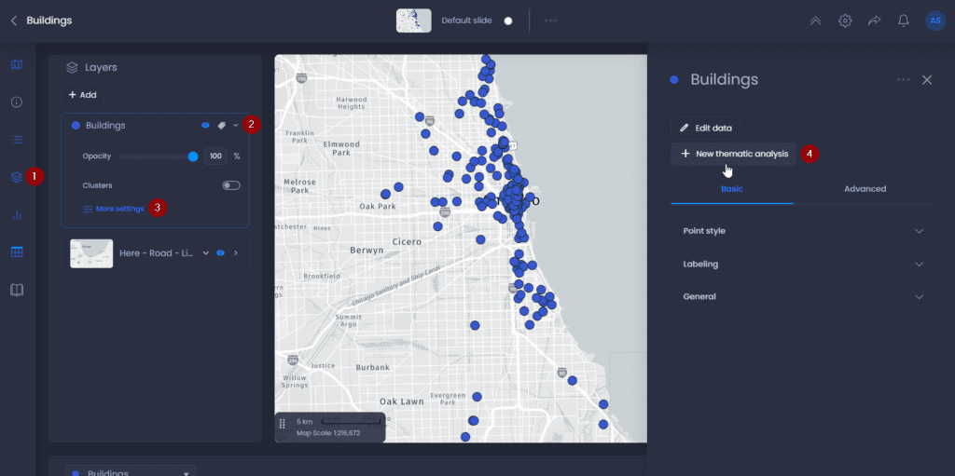Open the book icon in left sidebar
The height and width of the screenshot is (476, 955).
(17, 290)
